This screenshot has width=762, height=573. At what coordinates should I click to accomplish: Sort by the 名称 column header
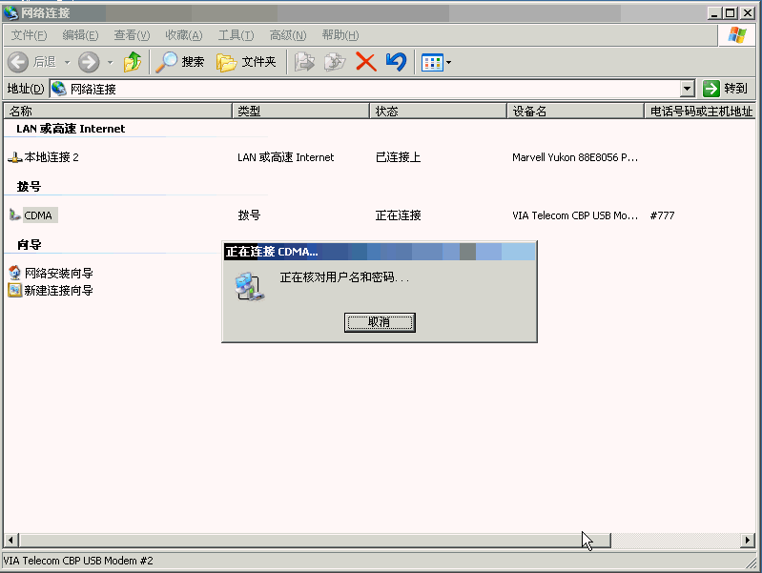pyautogui.click(x=117, y=112)
